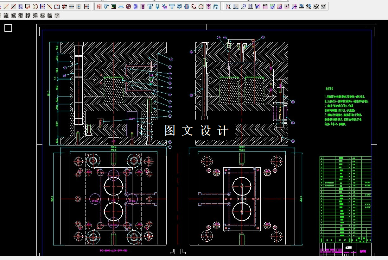Click the 弹 toolbar button
Viewport: 388px width, 260px height.
35,15
